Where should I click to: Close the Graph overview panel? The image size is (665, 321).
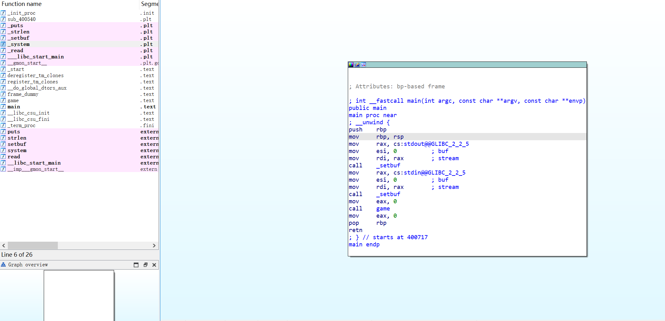coord(154,265)
